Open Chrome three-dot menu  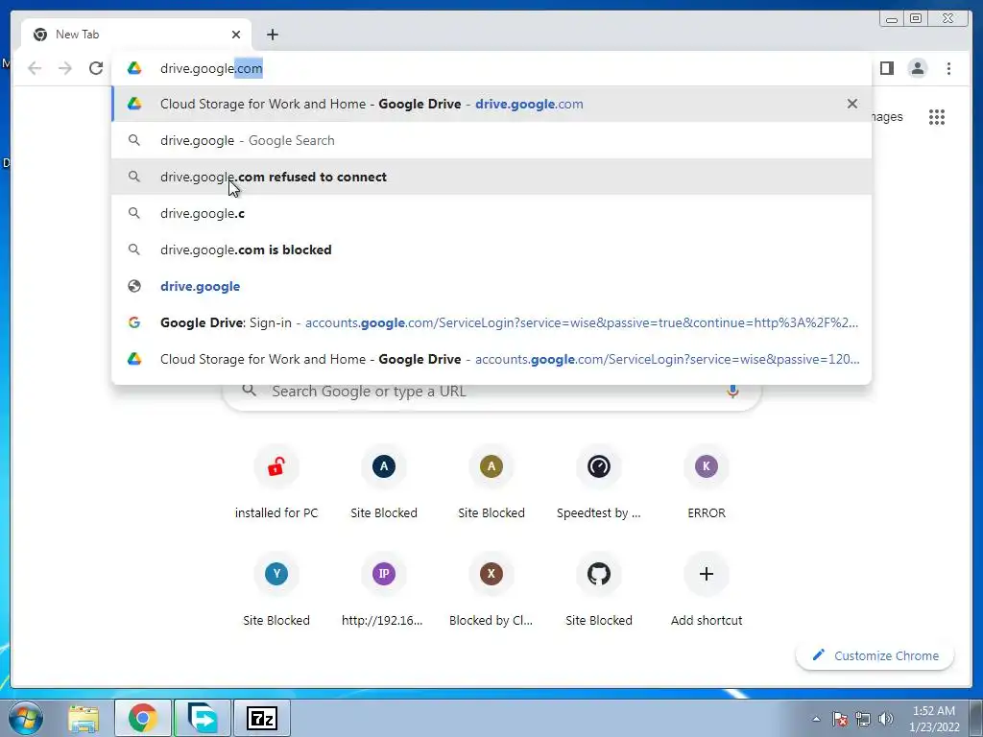(x=948, y=68)
